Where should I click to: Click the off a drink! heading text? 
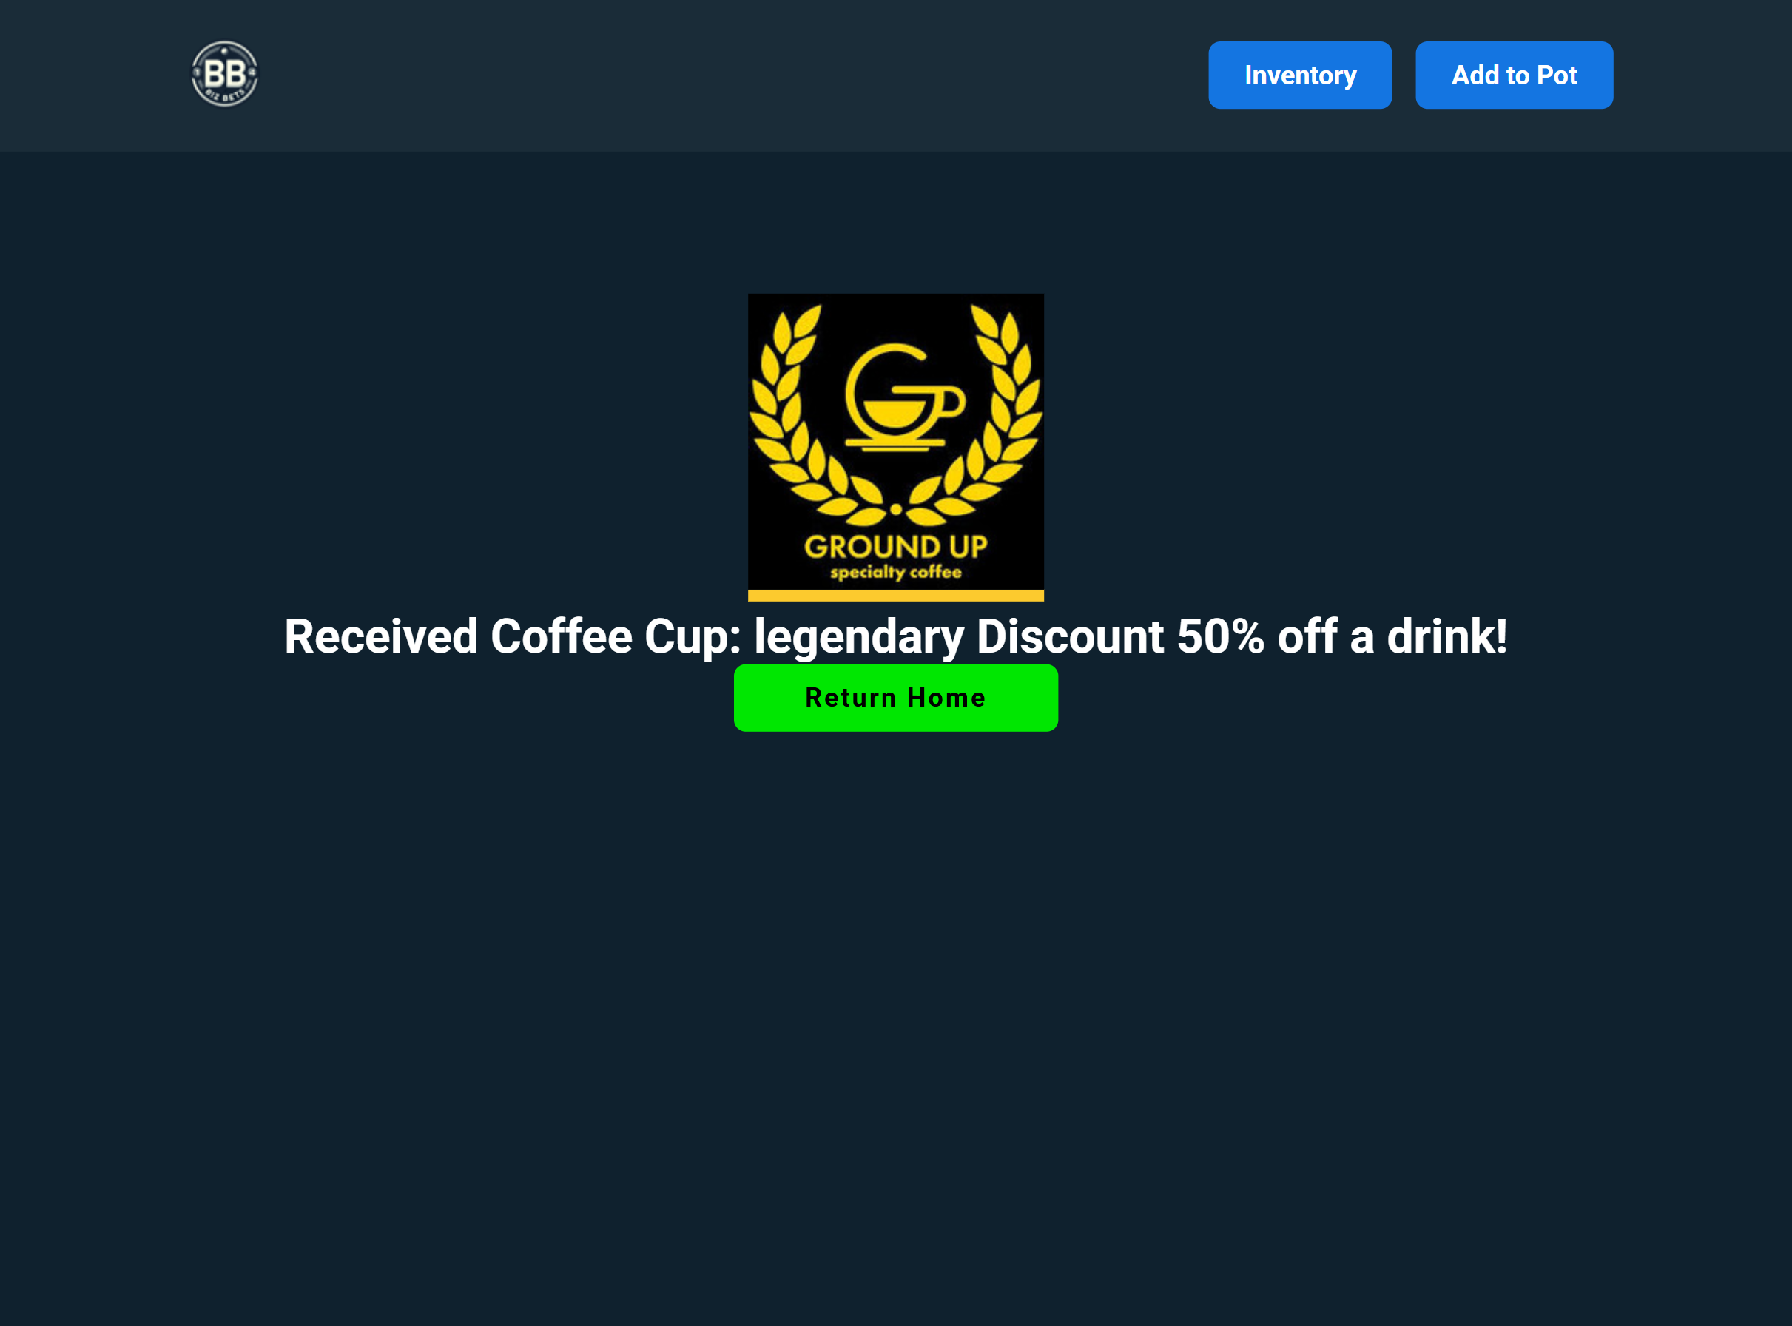(x=1392, y=636)
